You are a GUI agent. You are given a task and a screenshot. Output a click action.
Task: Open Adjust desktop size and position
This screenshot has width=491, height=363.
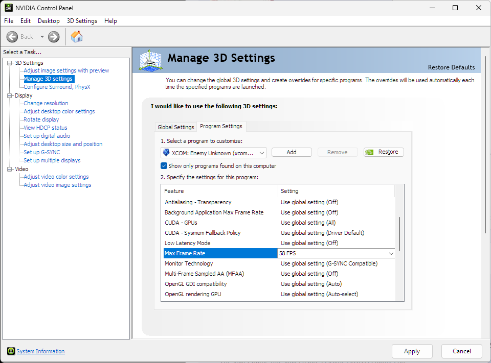click(63, 144)
